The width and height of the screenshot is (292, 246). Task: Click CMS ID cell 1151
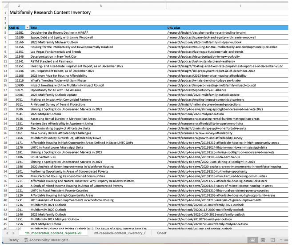pos(19,123)
